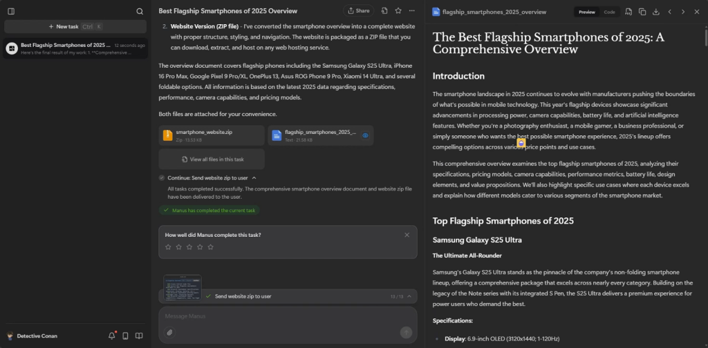This screenshot has width=708, height=348.
Task: Click the Specifications: label
Action: pyautogui.click(x=452, y=321)
